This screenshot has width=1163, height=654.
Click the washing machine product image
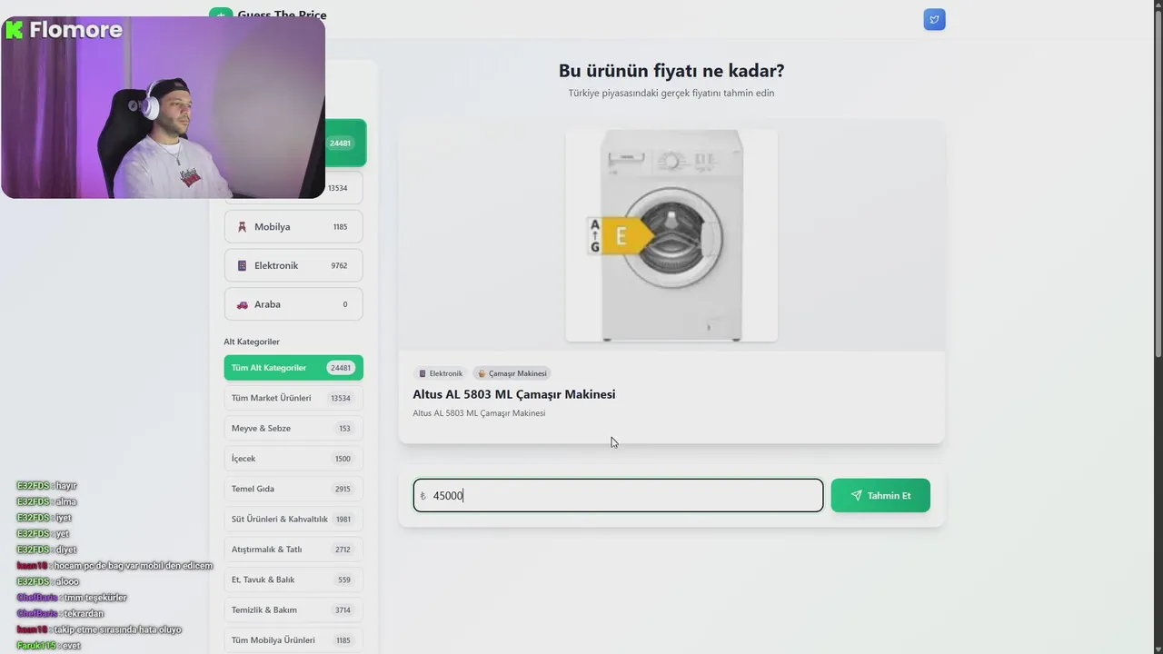[671, 235]
